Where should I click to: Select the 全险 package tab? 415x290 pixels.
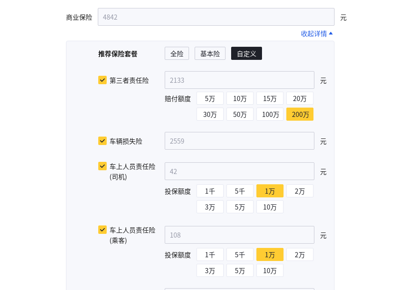pos(177,53)
